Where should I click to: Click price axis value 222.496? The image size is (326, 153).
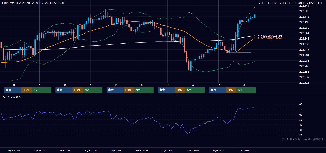304,22
